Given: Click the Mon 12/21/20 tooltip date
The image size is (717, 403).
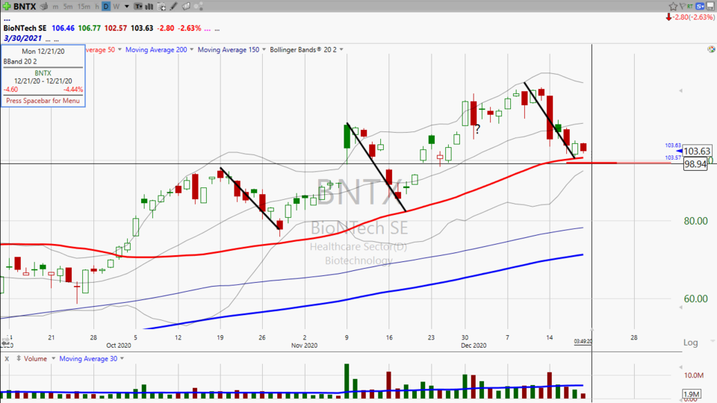Looking at the screenshot, I should point(43,51).
